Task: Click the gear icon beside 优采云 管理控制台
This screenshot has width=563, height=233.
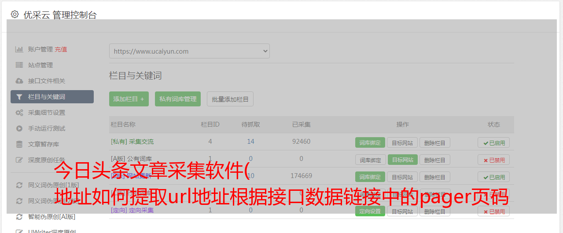Action: (15, 15)
